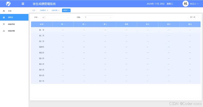Select the 第二节 row label
The width and height of the screenshot is (203, 107).
point(42,35)
